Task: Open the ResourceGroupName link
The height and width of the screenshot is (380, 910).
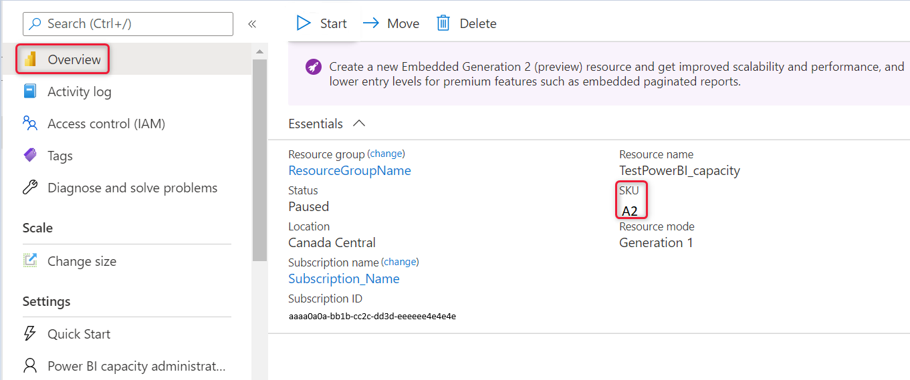Action: (349, 170)
